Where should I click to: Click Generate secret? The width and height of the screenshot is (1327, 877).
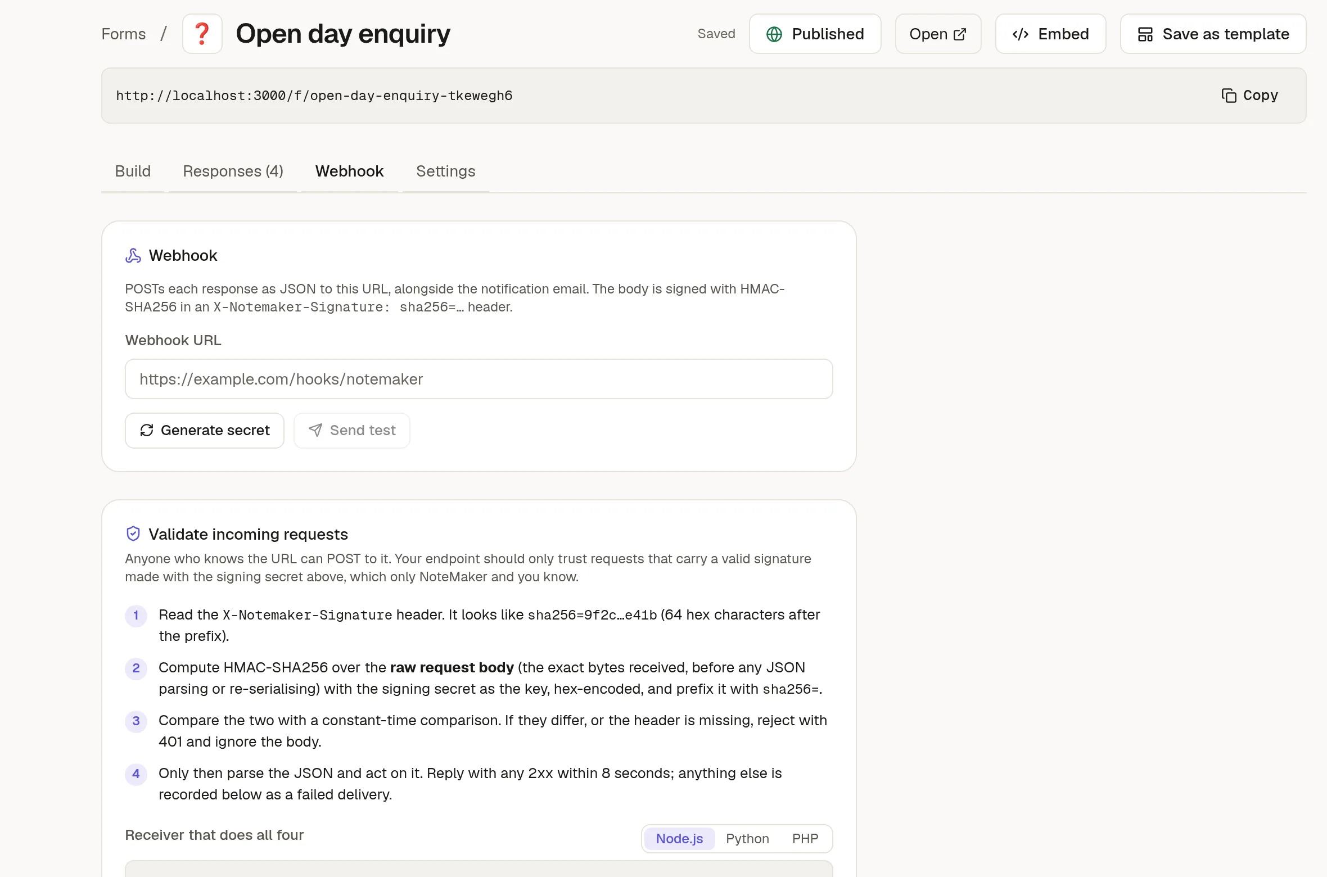[x=205, y=430]
